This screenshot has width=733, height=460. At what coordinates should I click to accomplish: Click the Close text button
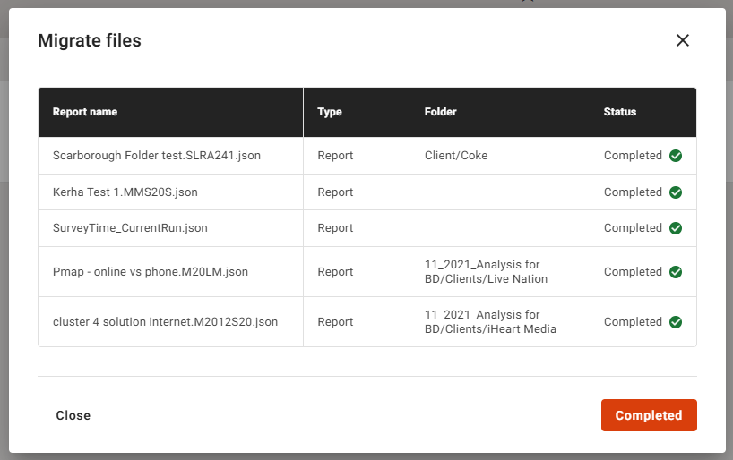pos(73,415)
